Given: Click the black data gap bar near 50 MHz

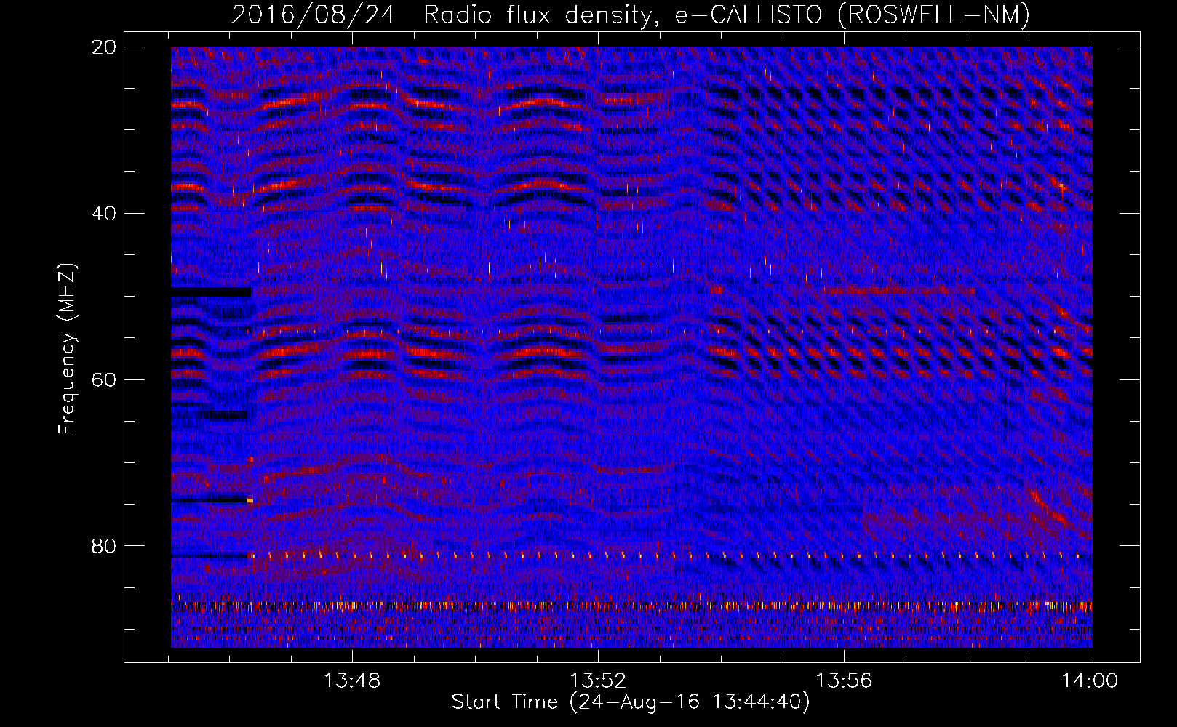Looking at the screenshot, I should (211, 292).
